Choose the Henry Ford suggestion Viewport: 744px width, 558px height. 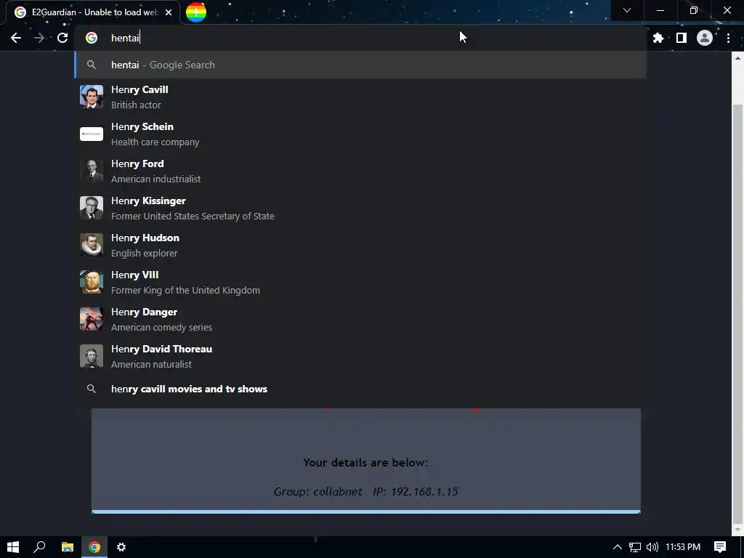(x=360, y=171)
